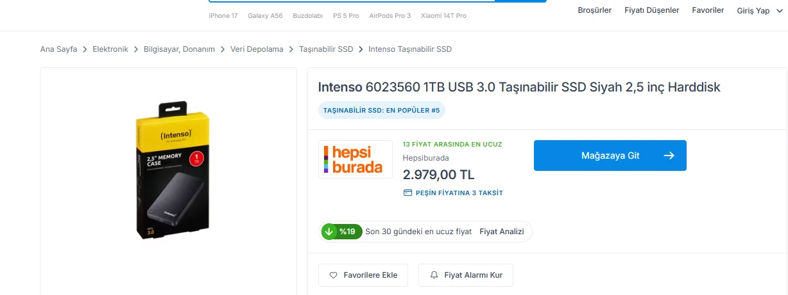Go to Bilgisayar, Donanım breadcrumb
The height and width of the screenshot is (295, 788).
point(179,49)
